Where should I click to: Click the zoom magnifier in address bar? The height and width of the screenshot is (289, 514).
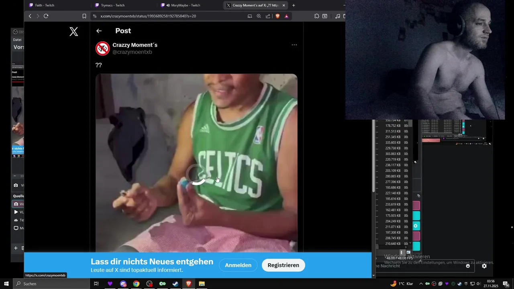click(259, 16)
